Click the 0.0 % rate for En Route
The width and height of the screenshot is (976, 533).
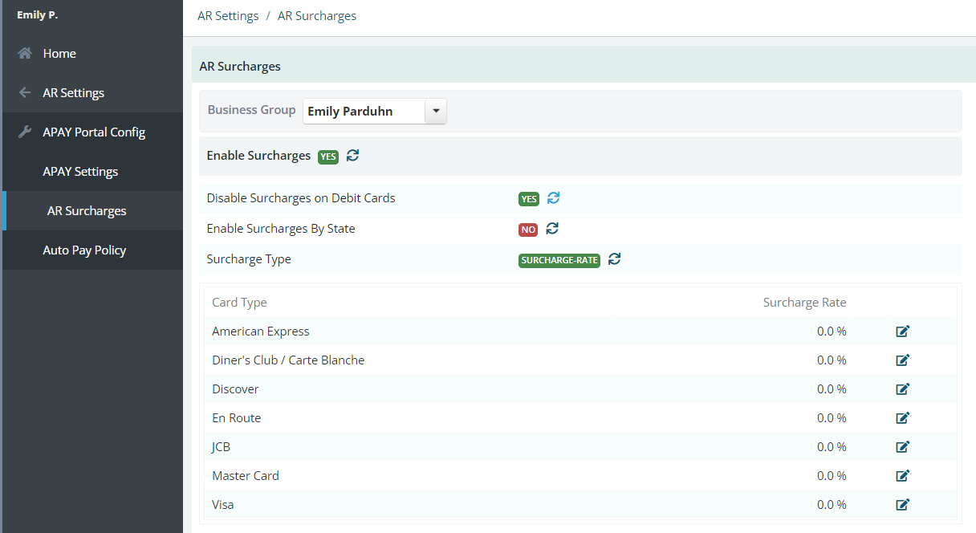[x=832, y=418]
